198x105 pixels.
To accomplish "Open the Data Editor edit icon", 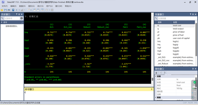I will click(x=34, y=10).
